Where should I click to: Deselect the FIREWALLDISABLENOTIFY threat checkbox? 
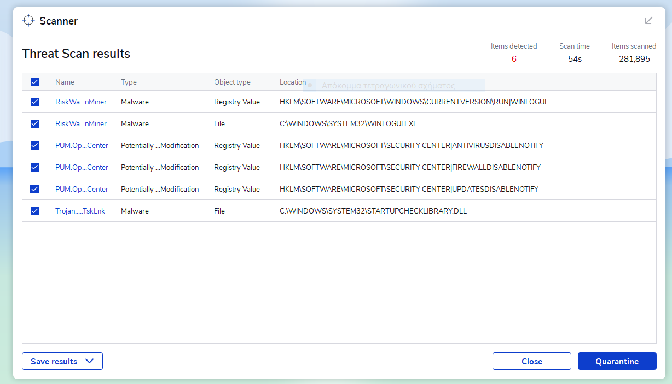[34, 167]
